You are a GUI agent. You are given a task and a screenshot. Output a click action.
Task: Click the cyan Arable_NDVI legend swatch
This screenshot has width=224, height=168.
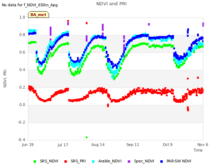[93, 161]
